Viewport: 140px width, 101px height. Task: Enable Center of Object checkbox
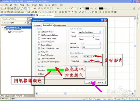(x=39, y=45)
